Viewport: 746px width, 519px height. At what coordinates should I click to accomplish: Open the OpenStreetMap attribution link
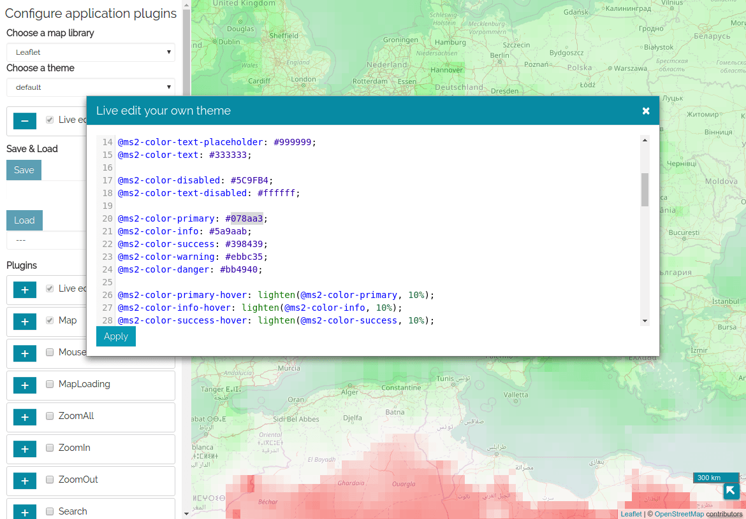point(679,514)
